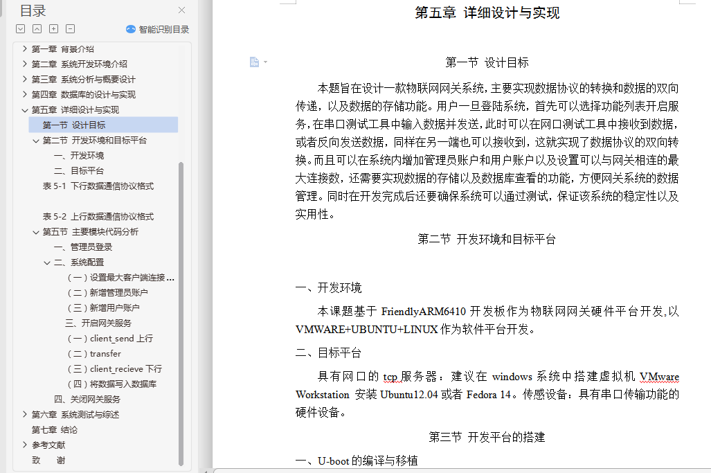Click the minus icon in outline toolbar
711x473 pixels.
[71, 29]
